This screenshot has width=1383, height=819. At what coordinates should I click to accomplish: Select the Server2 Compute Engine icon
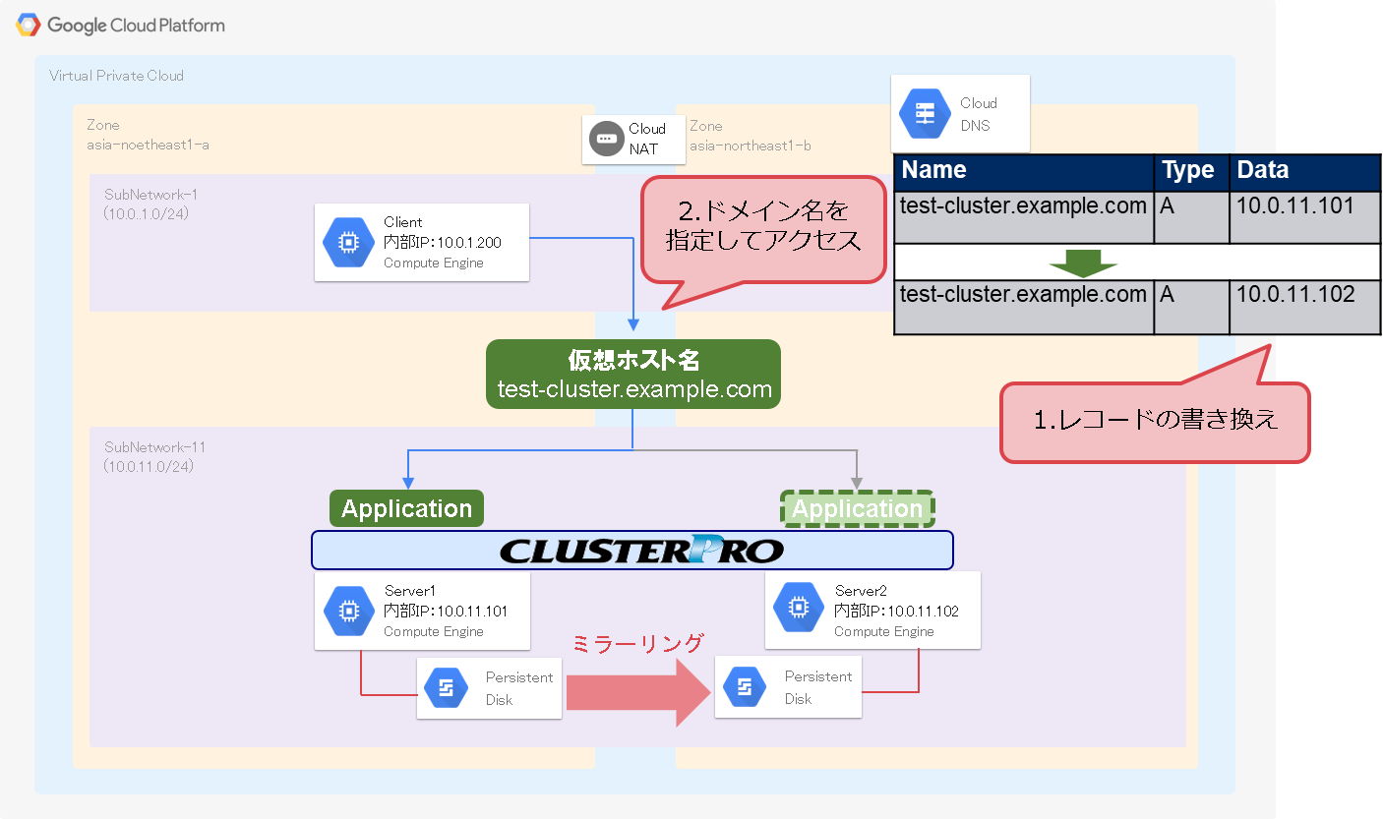coord(798,608)
